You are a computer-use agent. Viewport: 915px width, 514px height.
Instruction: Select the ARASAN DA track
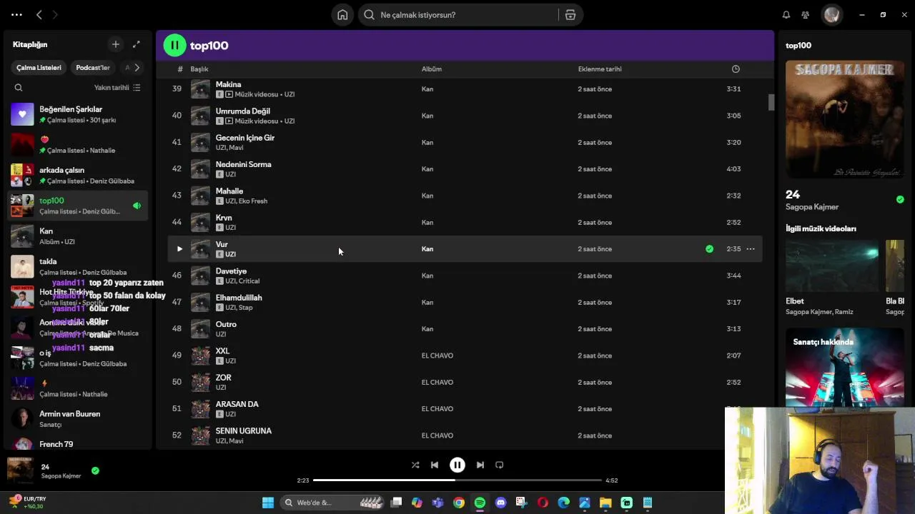(237, 404)
